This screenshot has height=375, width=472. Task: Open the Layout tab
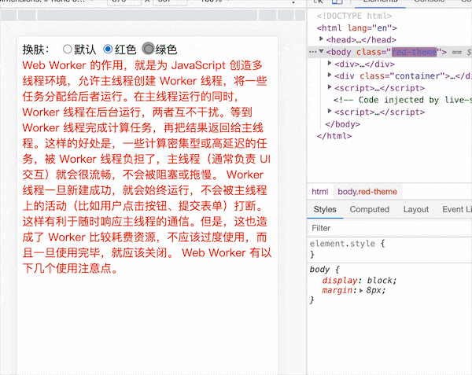pyautogui.click(x=415, y=209)
